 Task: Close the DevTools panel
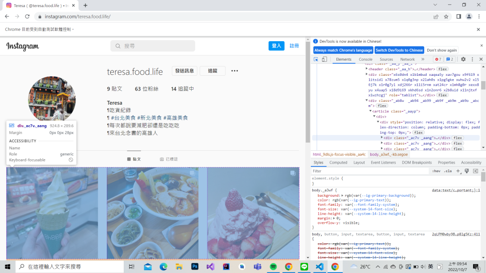(481, 59)
